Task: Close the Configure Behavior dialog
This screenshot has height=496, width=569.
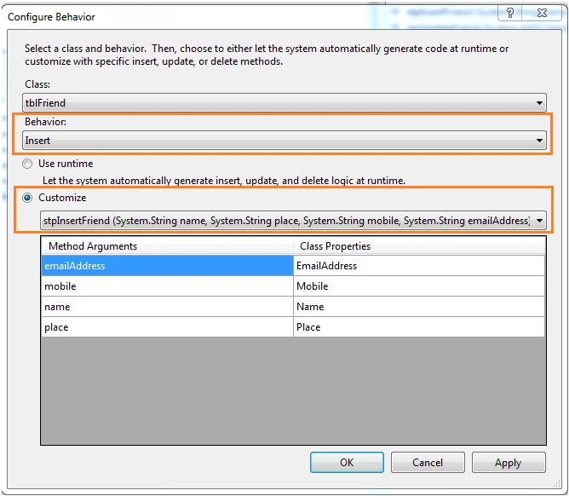Action: [542, 13]
